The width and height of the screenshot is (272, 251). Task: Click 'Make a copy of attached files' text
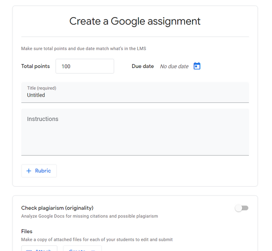[97, 239]
